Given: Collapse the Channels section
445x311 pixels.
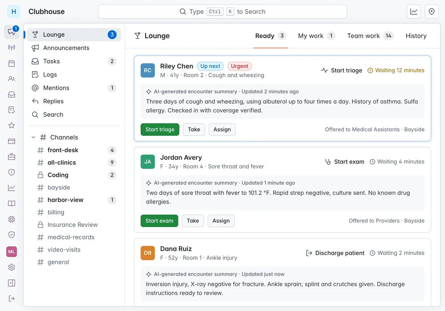Looking at the screenshot, I should (33, 137).
